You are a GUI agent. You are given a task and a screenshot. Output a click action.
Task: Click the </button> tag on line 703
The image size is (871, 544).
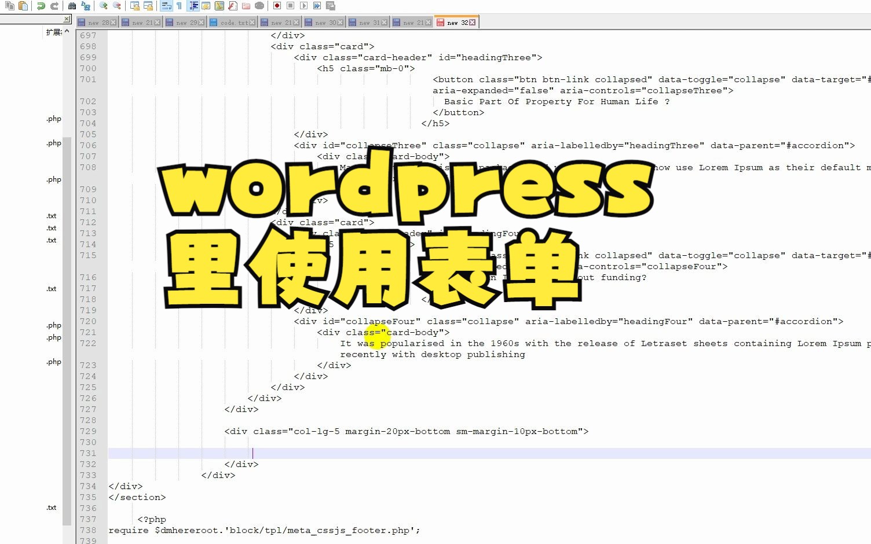[459, 112]
